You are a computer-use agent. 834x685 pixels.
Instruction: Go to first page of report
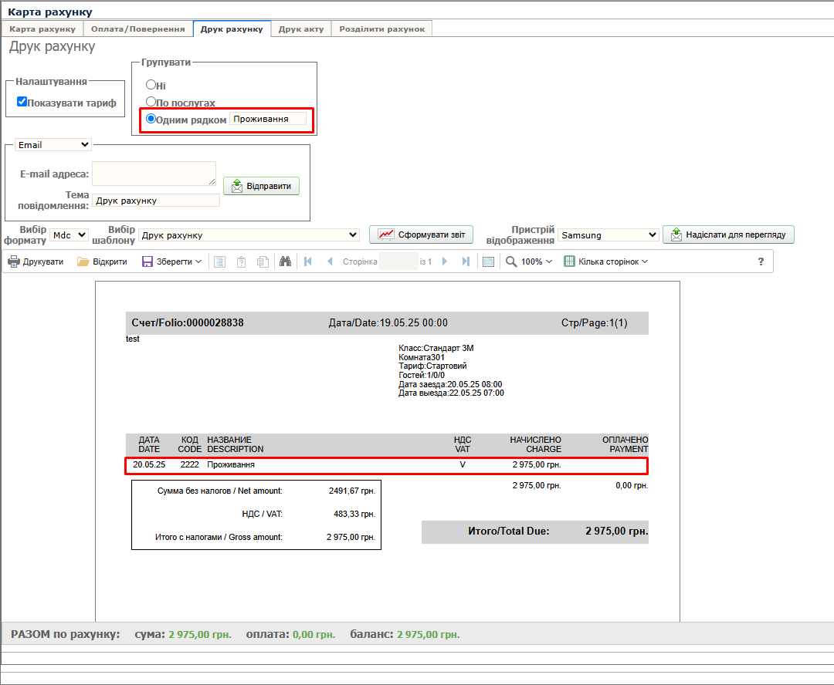click(x=308, y=262)
